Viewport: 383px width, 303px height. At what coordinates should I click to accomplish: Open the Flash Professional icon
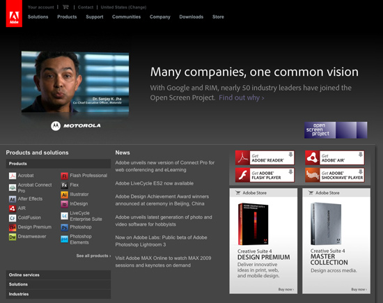click(x=64, y=176)
